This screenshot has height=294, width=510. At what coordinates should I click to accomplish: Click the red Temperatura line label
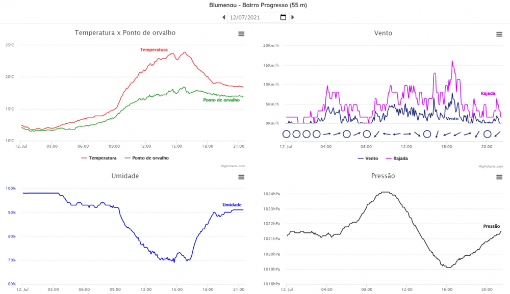pos(154,49)
